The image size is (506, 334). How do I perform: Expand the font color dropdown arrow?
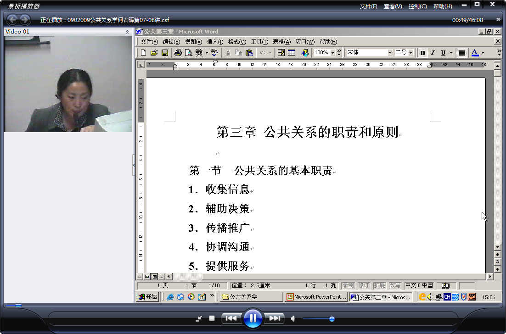[x=483, y=53]
